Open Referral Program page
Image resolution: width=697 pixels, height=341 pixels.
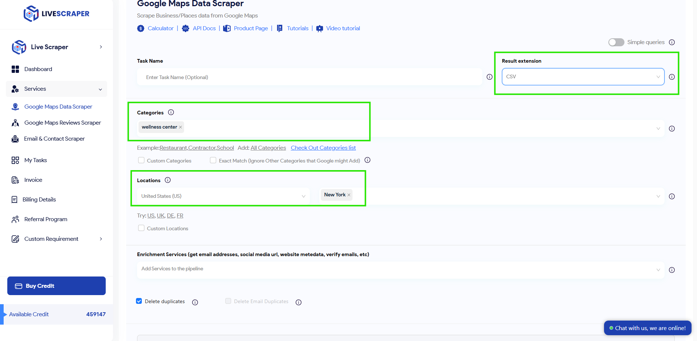pos(46,219)
